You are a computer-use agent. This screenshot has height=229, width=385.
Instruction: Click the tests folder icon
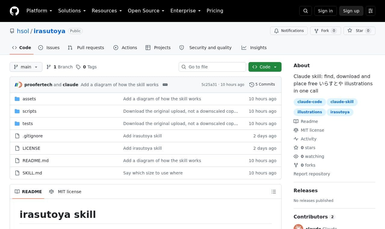[17, 124]
